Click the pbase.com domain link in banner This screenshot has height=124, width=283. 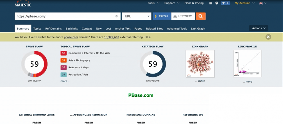point(71,37)
